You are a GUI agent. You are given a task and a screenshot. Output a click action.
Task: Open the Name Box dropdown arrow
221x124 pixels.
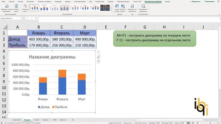(21, 18)
